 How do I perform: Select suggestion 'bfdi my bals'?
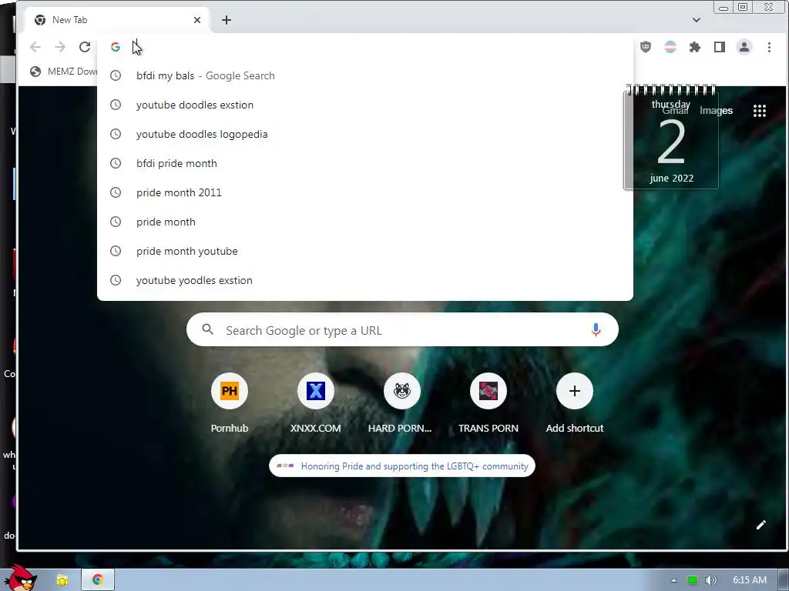point(364,76)
